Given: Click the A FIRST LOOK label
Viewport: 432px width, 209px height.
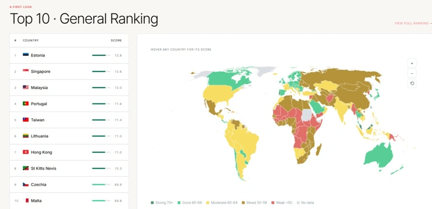Looking at the screenshot, I should (21, 7).
